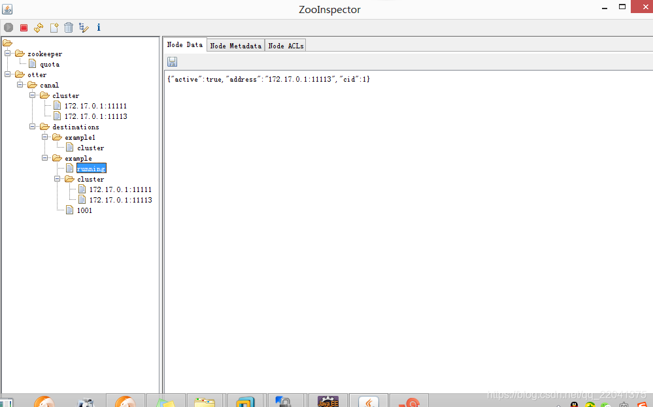The height and width of the screenshot is (407, 653).
Task: Switch to the Node Data tab
Action: (184, 44)
